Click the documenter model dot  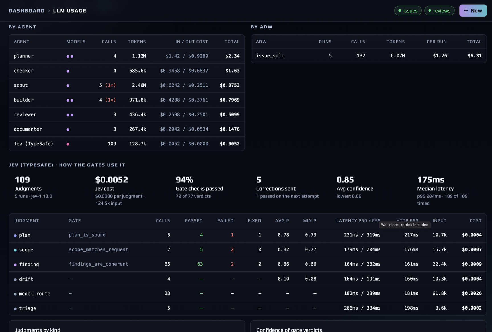click(68, 129)
